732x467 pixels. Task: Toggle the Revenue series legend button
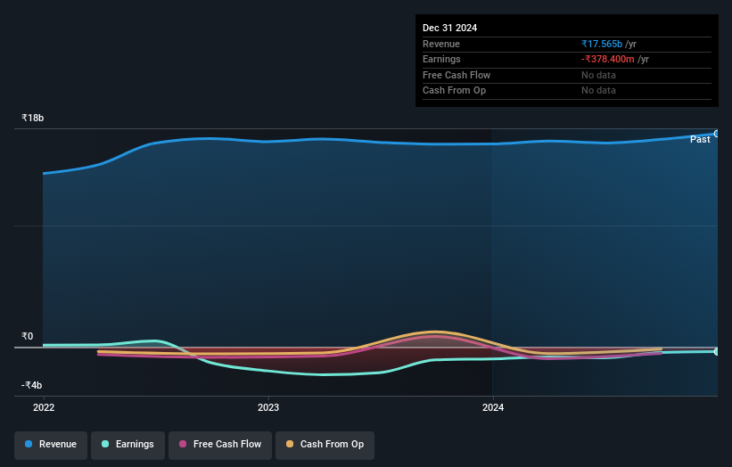pos(51,445)
